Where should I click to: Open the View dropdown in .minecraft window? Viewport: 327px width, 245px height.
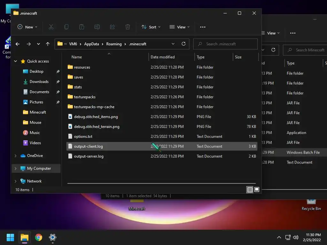(179, 27)
